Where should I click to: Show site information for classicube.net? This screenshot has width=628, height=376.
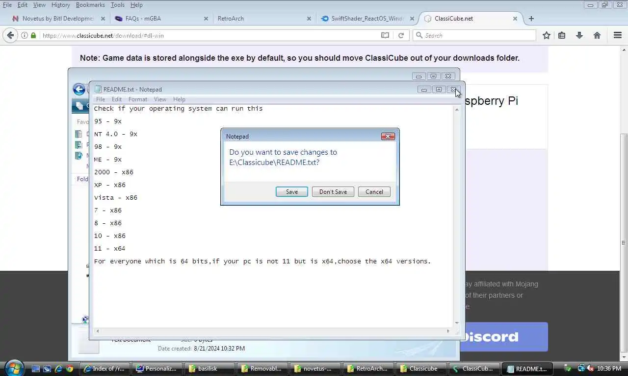(25, 35)
